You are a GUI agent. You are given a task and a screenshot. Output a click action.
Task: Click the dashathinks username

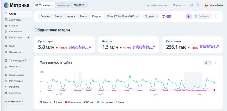pos(216,5)
